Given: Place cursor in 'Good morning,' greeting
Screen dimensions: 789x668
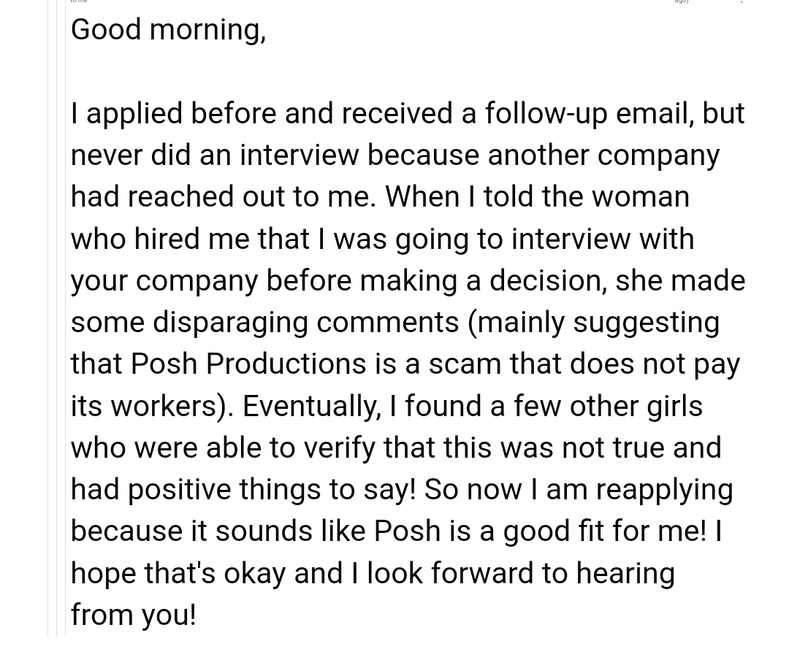Looking at the screenshot, I should [x=168, y=30].
